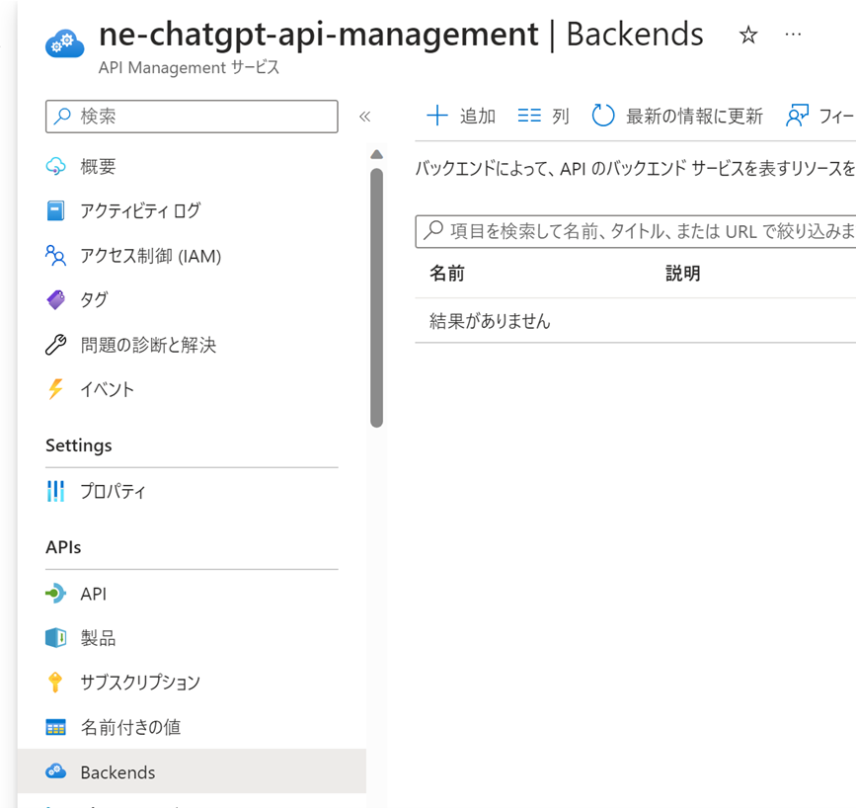Open アクティビティ ログ in sidebar
This screenshot has height=808, width=856.
139,210
